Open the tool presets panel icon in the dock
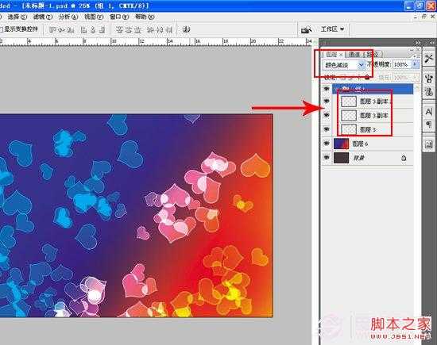The width and height of the screenshot is (437, 345). 428,58
